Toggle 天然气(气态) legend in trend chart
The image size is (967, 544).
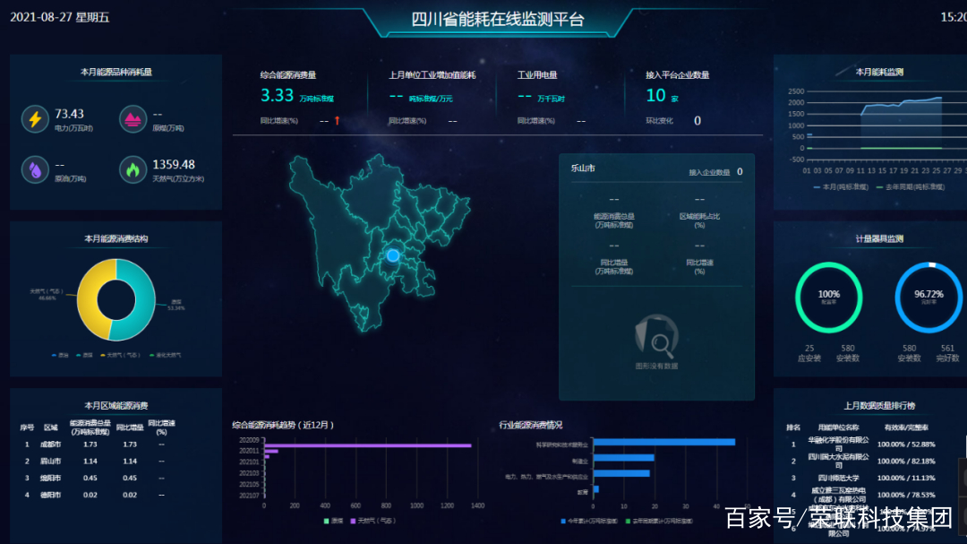[372, 522]
